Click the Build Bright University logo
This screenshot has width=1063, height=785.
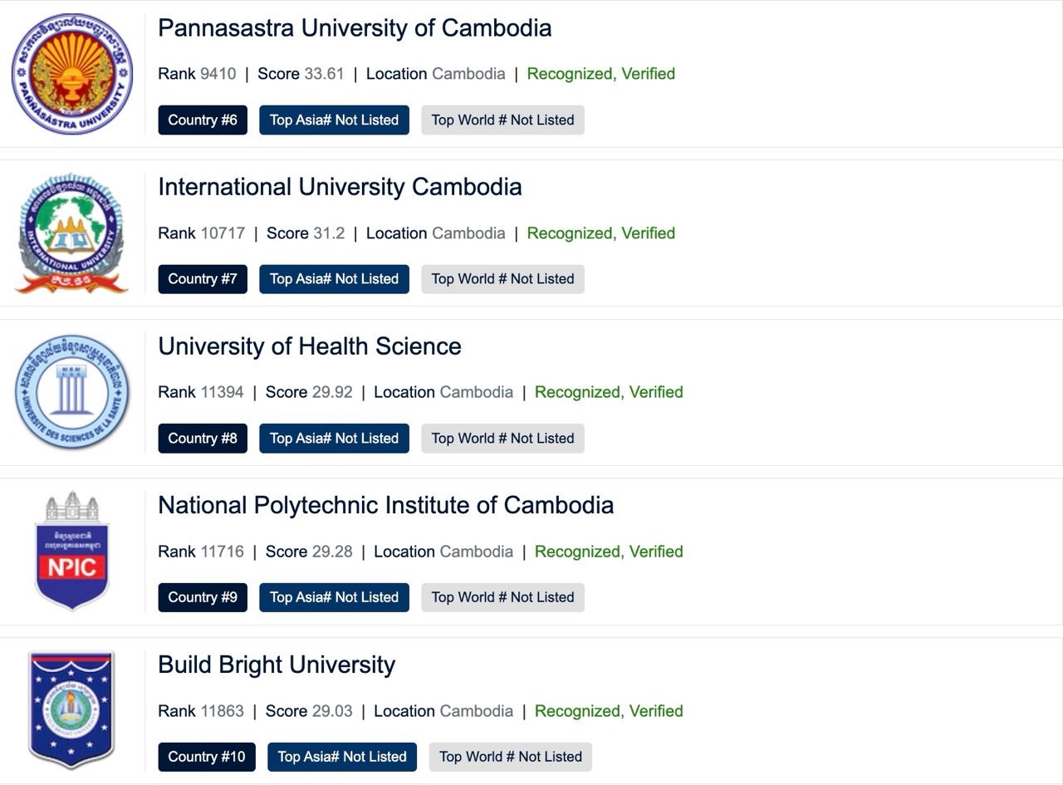point(71,710)
